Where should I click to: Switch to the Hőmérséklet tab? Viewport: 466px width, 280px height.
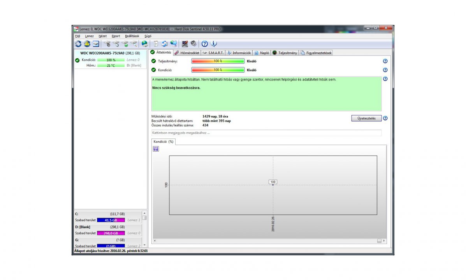[x=187, y=53]
